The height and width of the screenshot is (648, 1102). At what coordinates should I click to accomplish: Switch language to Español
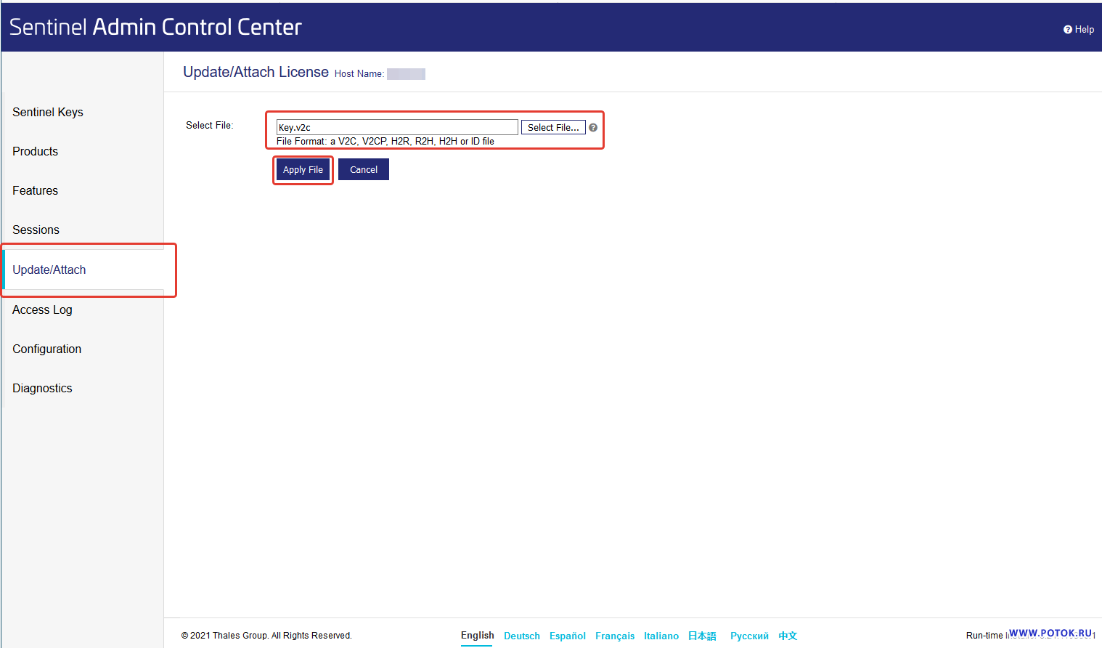point(568,636)
